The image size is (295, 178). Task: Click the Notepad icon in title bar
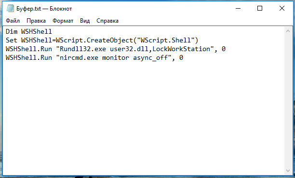coord(10,9)
